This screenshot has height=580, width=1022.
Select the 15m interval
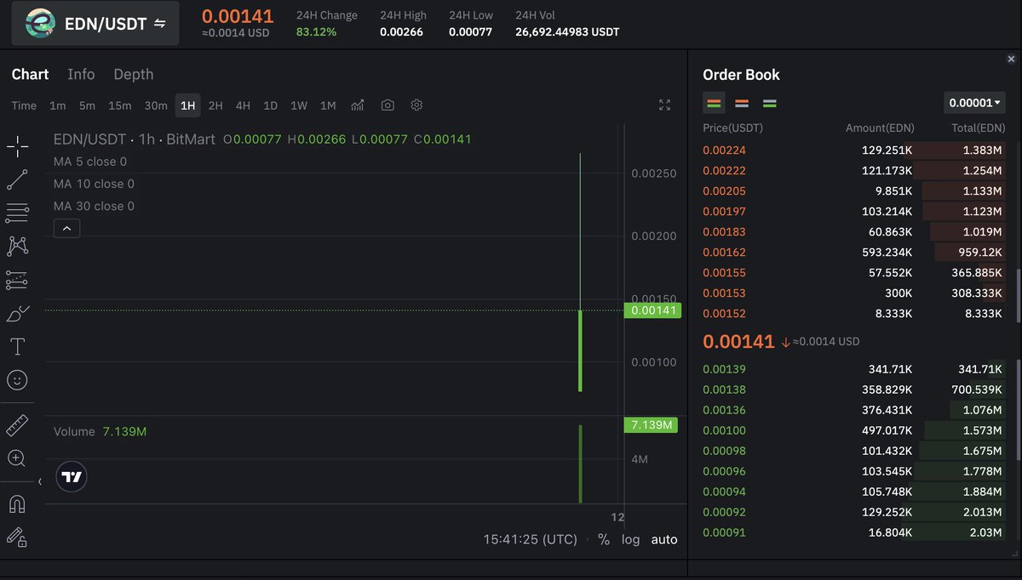click(x=119, y=105)
